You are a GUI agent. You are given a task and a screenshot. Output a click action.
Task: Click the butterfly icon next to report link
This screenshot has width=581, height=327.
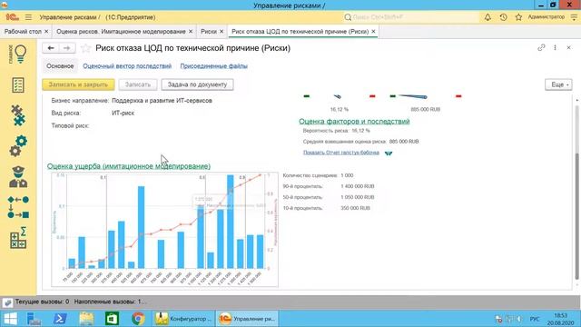pos(389,153)
